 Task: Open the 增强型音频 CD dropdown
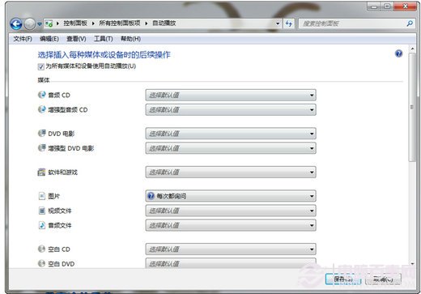click(x=231, y=109)
